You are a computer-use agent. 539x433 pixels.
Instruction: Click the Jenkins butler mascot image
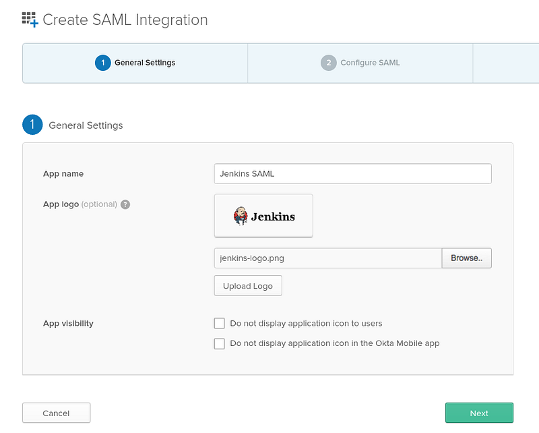241,216
